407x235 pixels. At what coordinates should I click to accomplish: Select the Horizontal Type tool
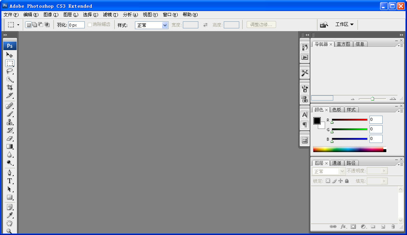10,181
